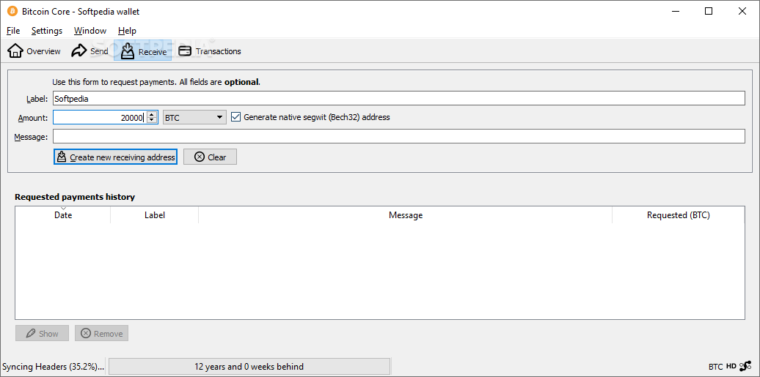Image resolution: width=760 pixels, height=377 pixels.
Task: Maximize the Bitcoin Core window
Action: click(708, 11)
